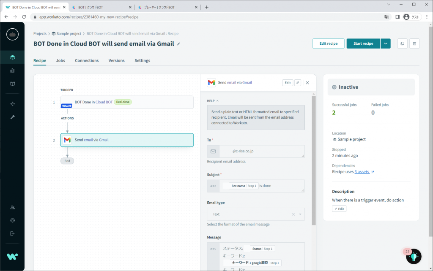Click Edit button in step panel header

click(x=288, y=83)
